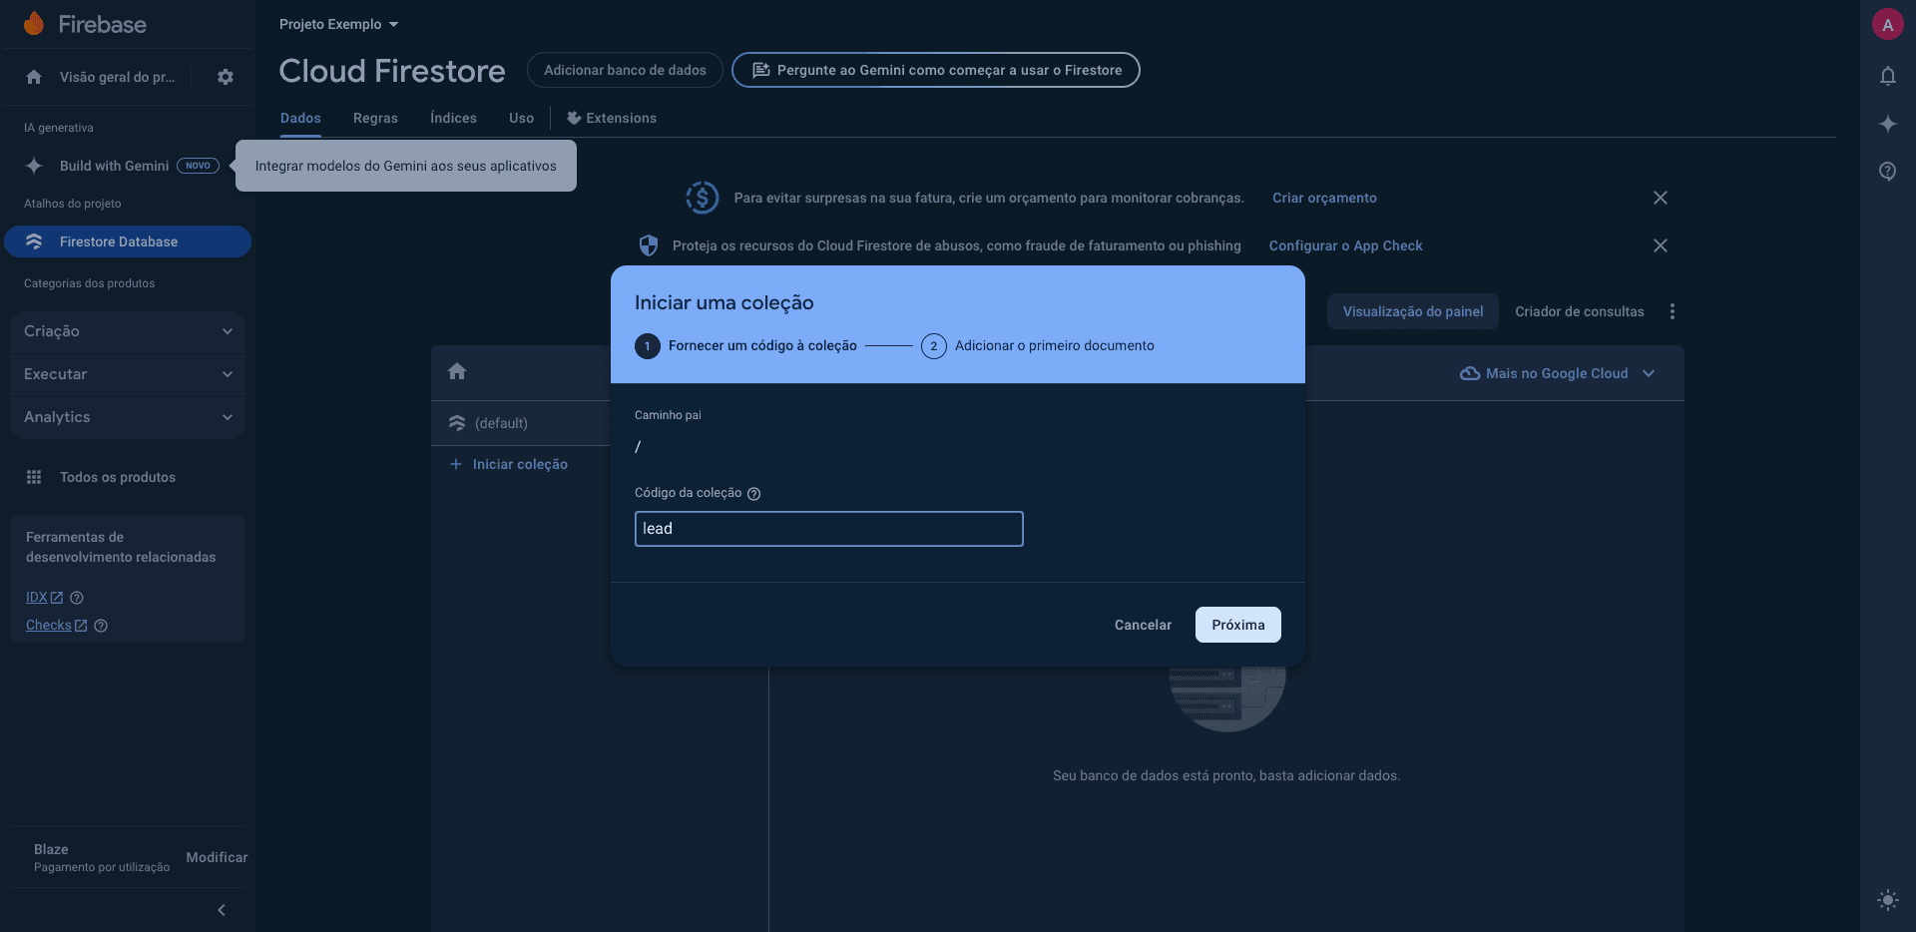The height and width of the screenshot is (932, 1916).
Task: Click the home icon in data panel
Action: 457,371
